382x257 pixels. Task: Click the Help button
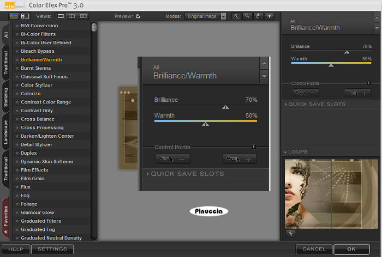(x=16, y=249)
